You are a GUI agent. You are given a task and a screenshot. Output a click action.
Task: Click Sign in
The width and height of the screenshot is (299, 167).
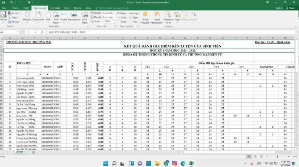pos(279,8)
